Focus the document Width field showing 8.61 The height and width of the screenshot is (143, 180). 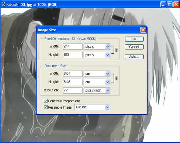[73, 73]
